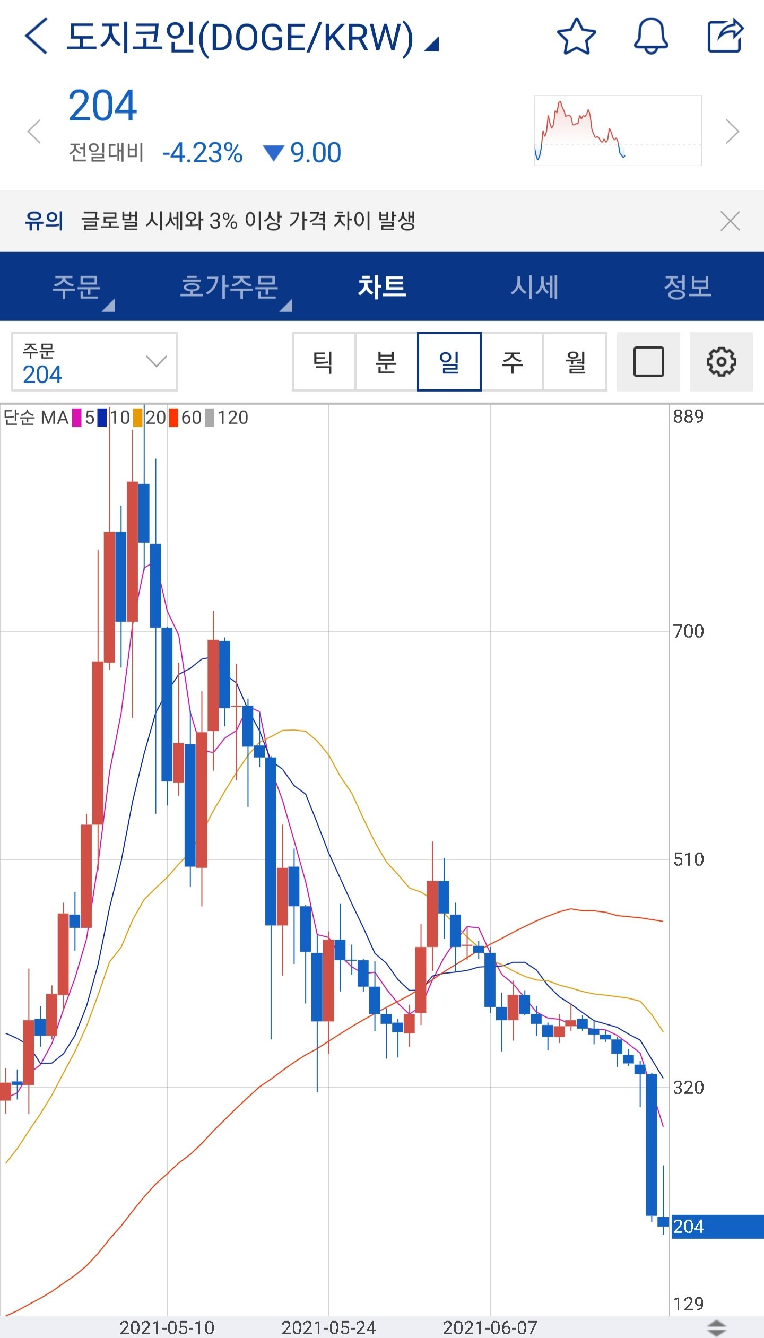Click the orange MA 20 color swatch

[137, 418]
